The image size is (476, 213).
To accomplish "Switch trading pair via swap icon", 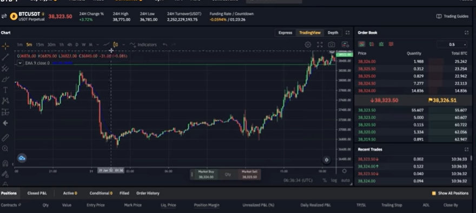I will click(x=4, y=16).
